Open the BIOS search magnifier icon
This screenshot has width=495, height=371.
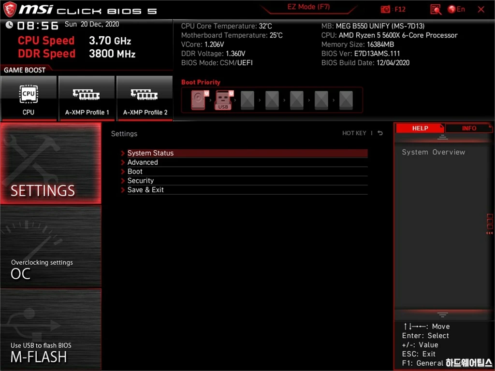436,10
